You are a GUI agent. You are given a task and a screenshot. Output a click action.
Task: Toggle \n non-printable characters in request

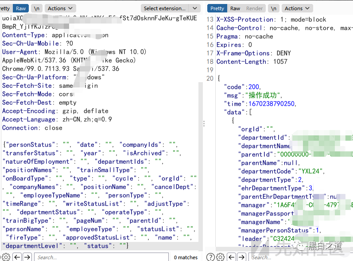37,8
